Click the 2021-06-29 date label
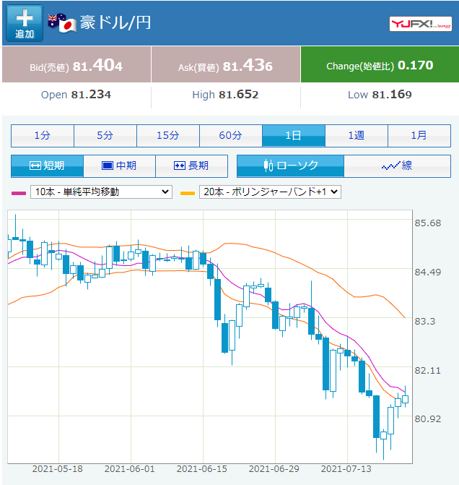The image size is (459, 485). (x=274, y=469)
